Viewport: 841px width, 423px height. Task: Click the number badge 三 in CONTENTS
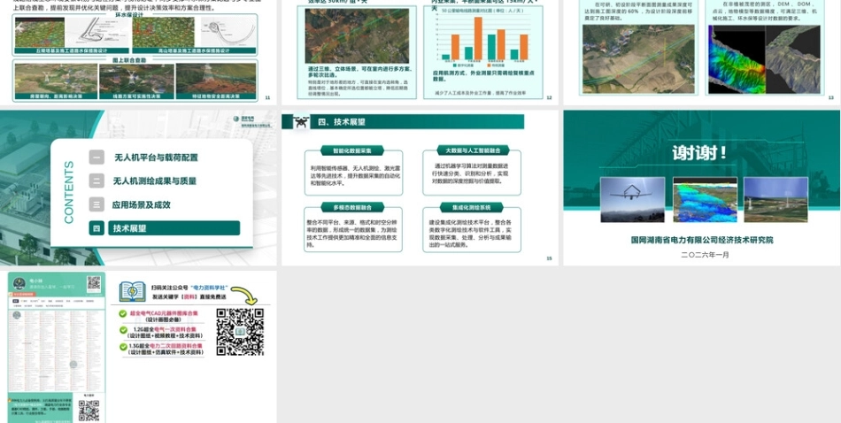click(96, 204)
